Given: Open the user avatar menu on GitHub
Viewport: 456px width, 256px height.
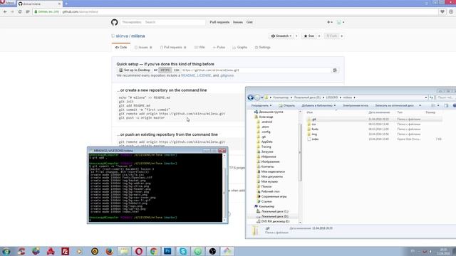Looking at the screenshot, I should tap(341, 22).
